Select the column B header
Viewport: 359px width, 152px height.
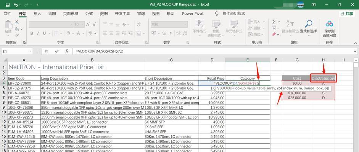pyautogui.click(x=92, y=60)
